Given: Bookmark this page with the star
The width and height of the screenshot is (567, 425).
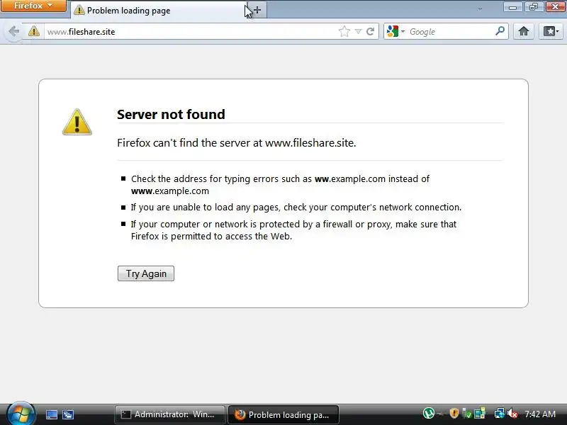Looking at the screenshot, I should pyautogui.click(x=344, y=32).
